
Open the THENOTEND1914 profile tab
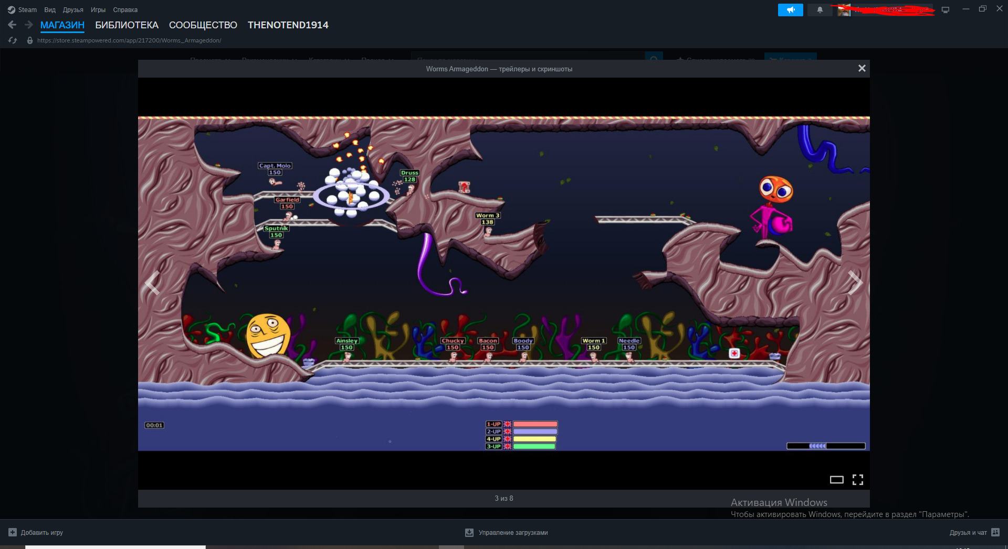(288, 25)
